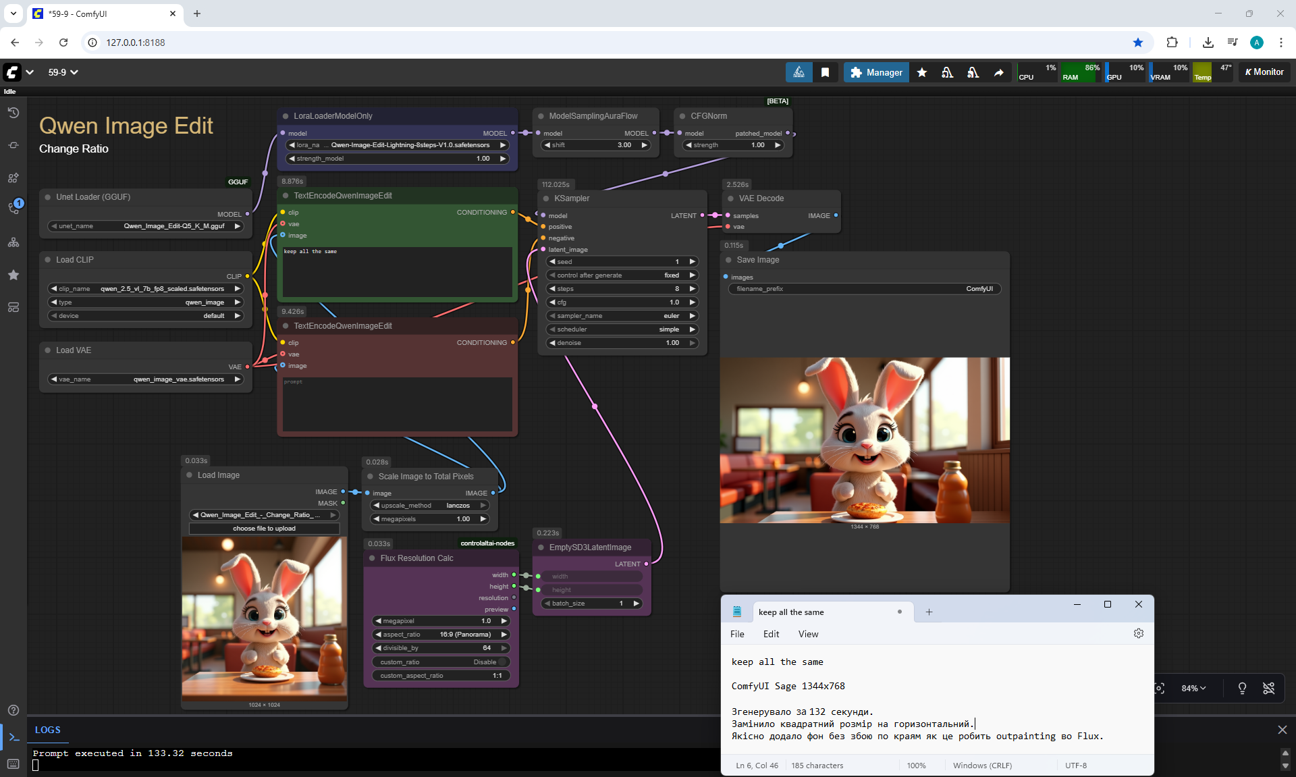The height and width of the screenshot is (777, 1296).
Task: Toggle link visibility icon at bottom right
Action: coord(1269,688)
